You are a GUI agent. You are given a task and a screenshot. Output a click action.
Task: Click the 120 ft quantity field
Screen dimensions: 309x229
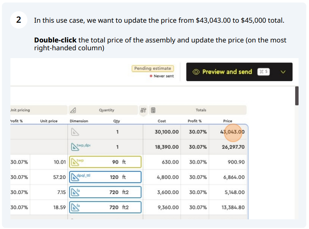pos(119,177)
